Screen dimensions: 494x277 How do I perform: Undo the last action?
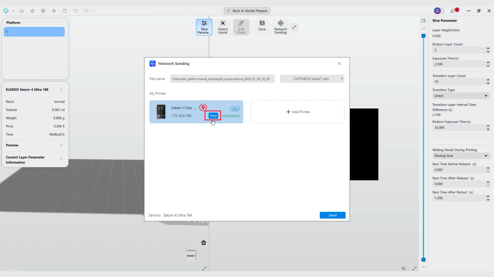(75, 11)
